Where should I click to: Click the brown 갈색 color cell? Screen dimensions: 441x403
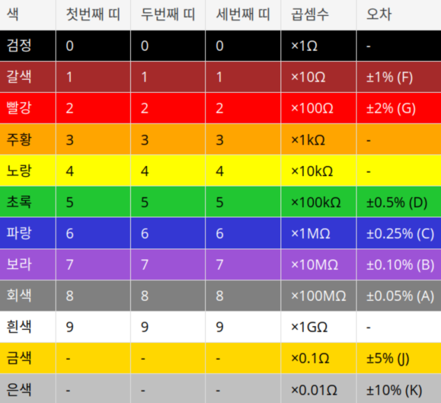click(x=27, y=77)
